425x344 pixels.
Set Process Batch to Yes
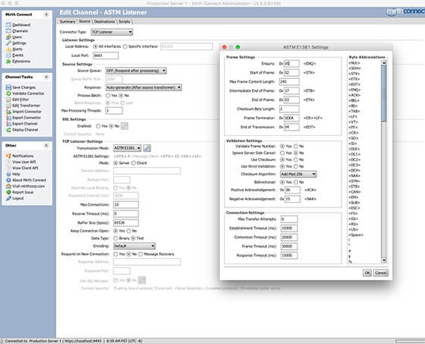(x=108, y=96)
